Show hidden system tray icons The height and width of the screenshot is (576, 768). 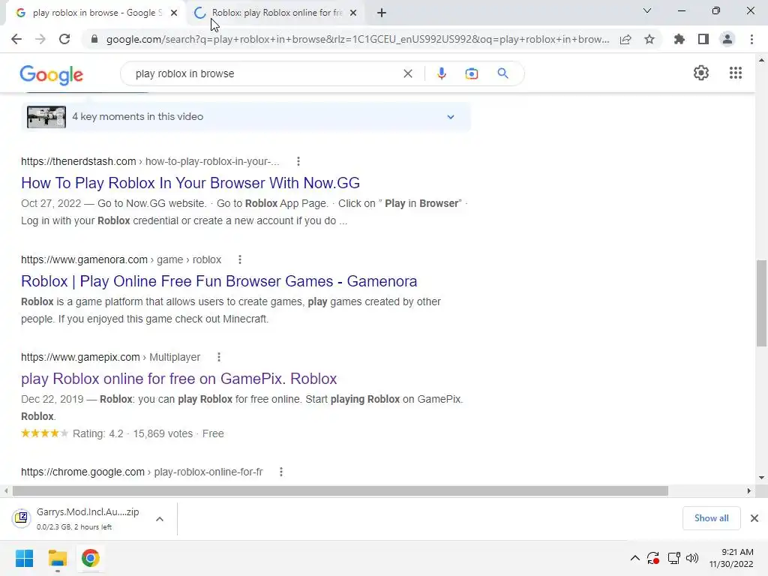pyautogui.click(x=634, y=558)
